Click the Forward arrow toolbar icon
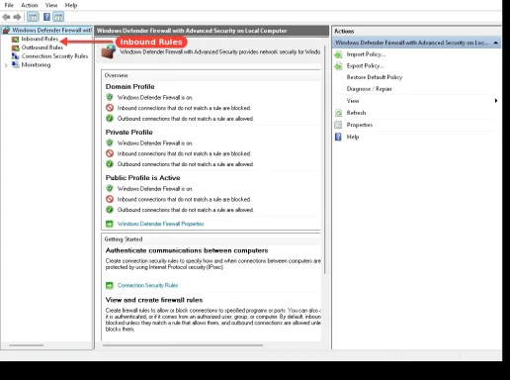 point(17,17)
